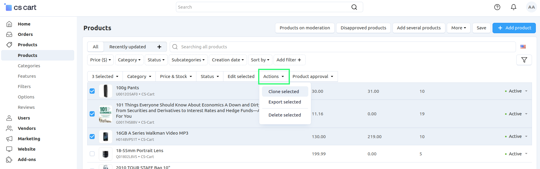540x169 pixels.
Task: Change Active status of 100g Pants
Action: 516,91
